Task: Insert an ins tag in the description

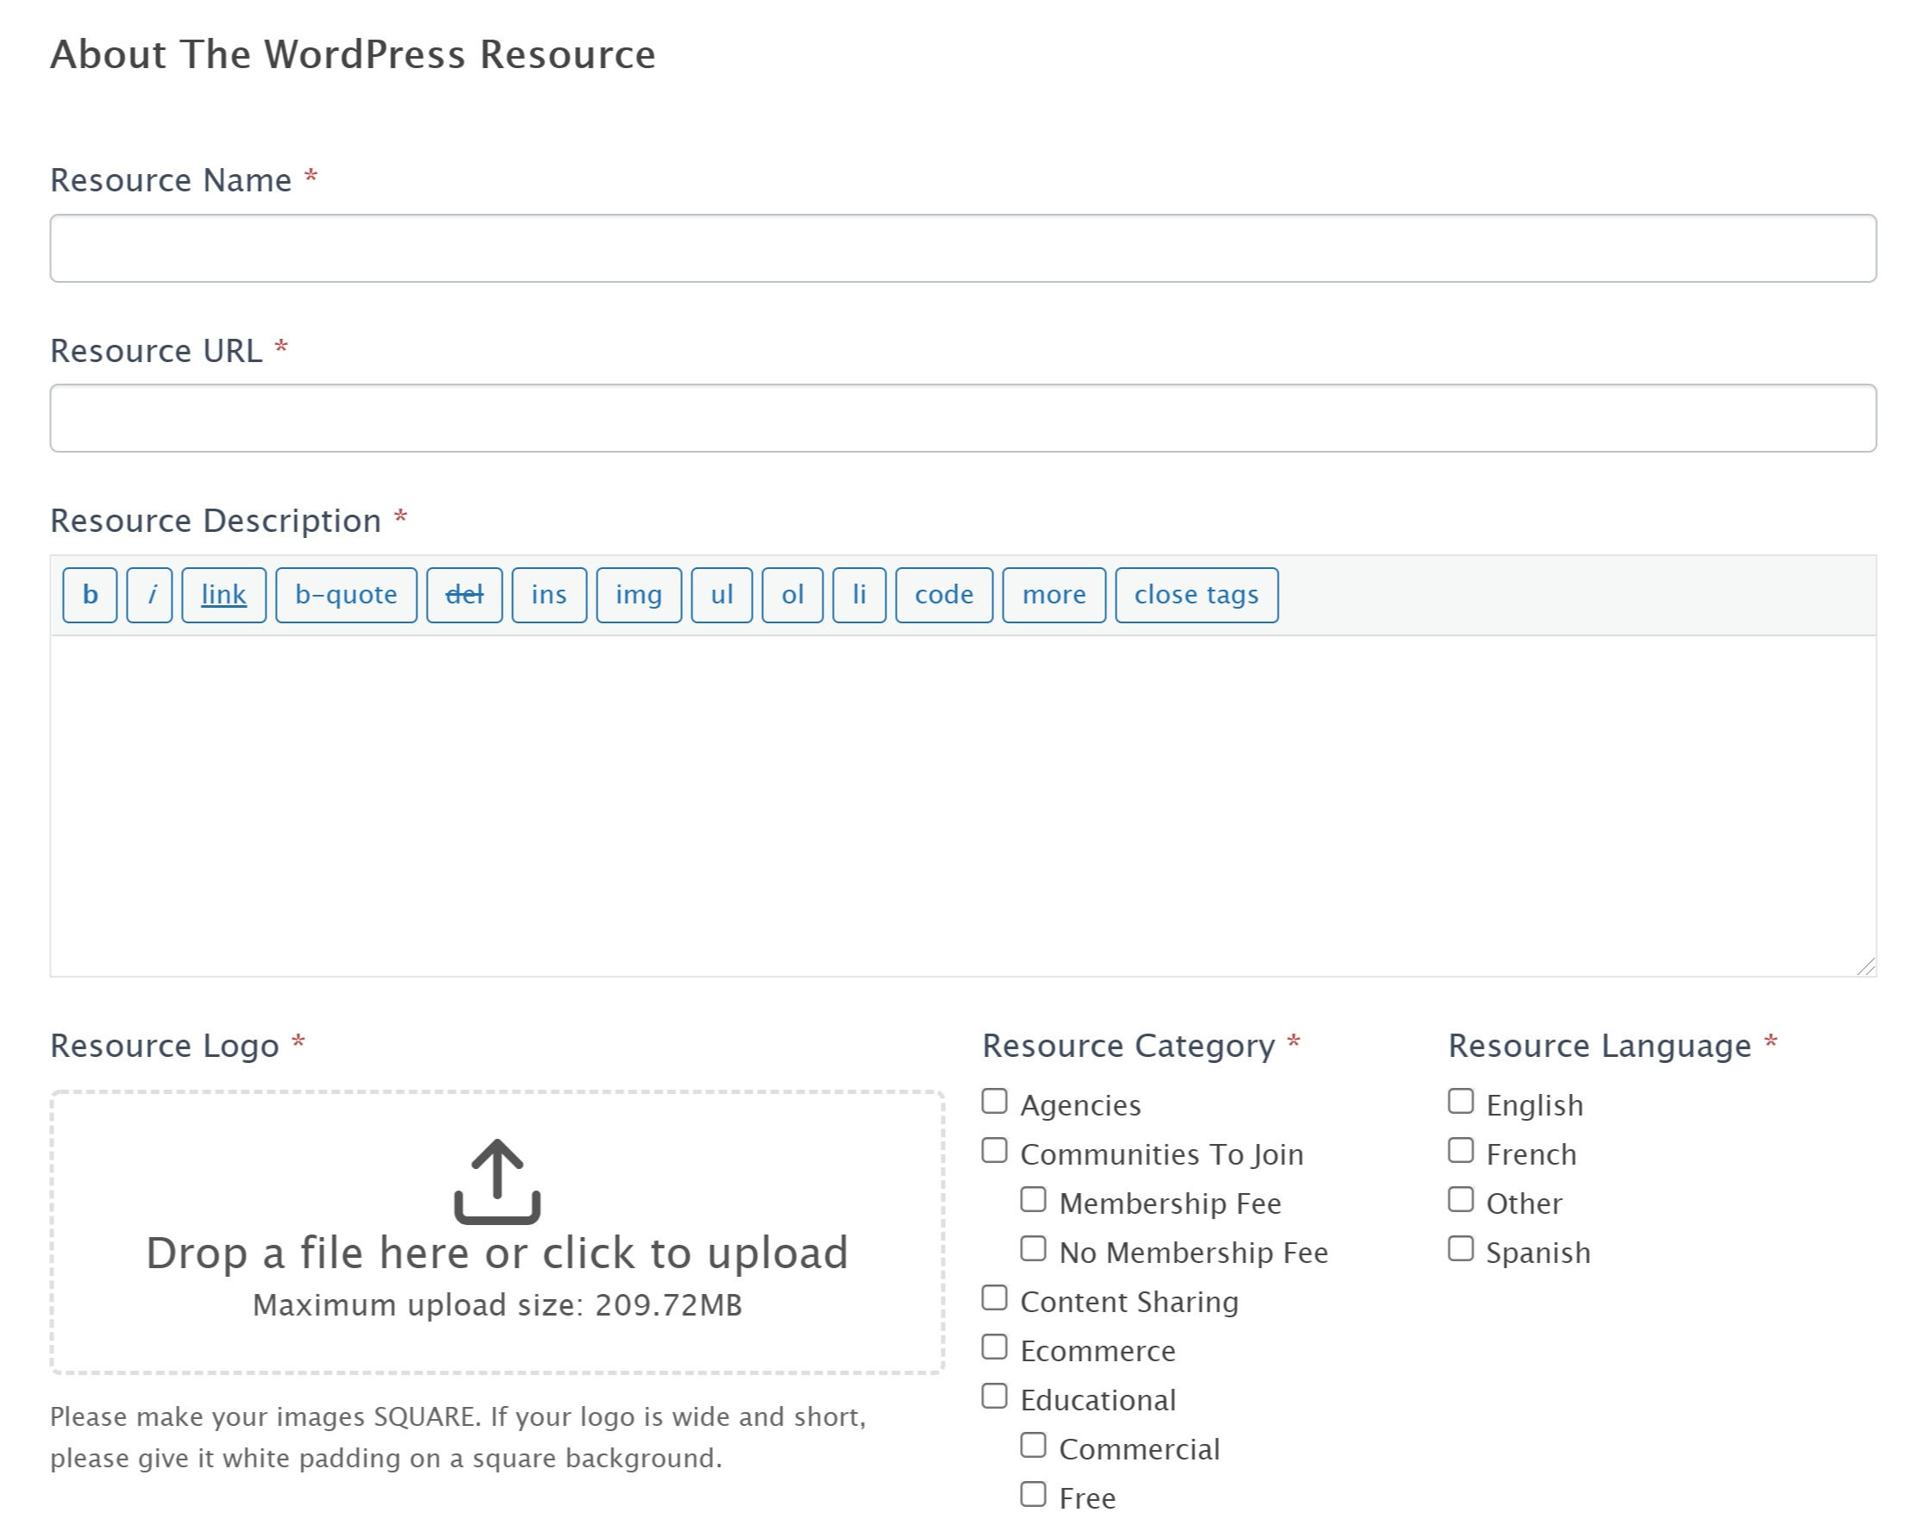Action: [548, 595]
